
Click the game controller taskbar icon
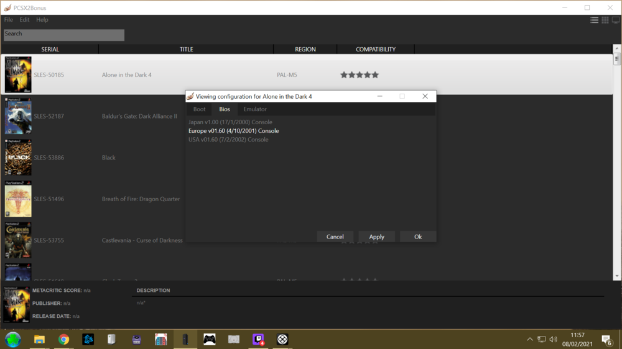pyautogui.click(x=210, y=339)
